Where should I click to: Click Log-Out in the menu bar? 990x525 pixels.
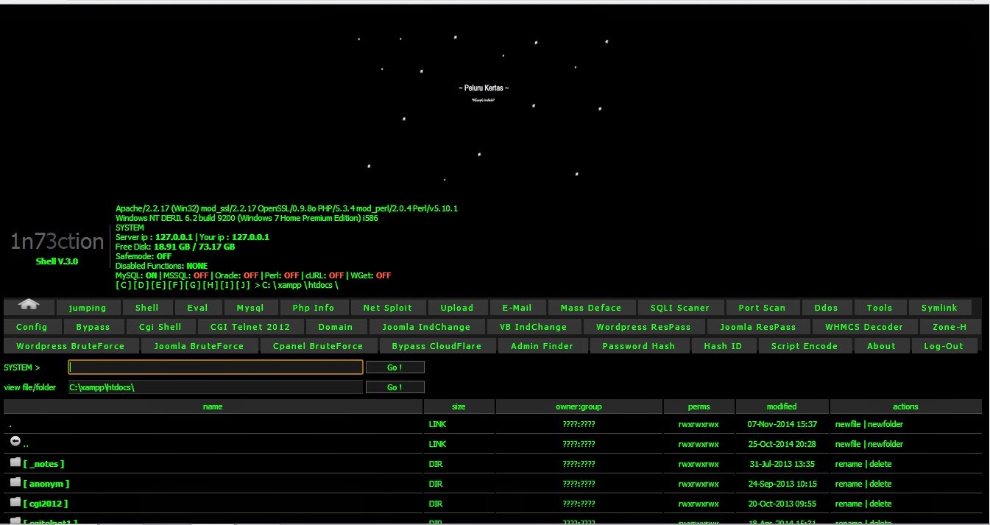(944, 345)
